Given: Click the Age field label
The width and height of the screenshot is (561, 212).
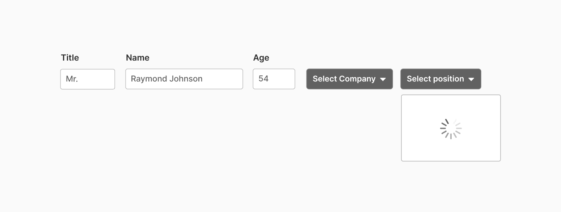Looking at the screenshot, I should [261, 58].
